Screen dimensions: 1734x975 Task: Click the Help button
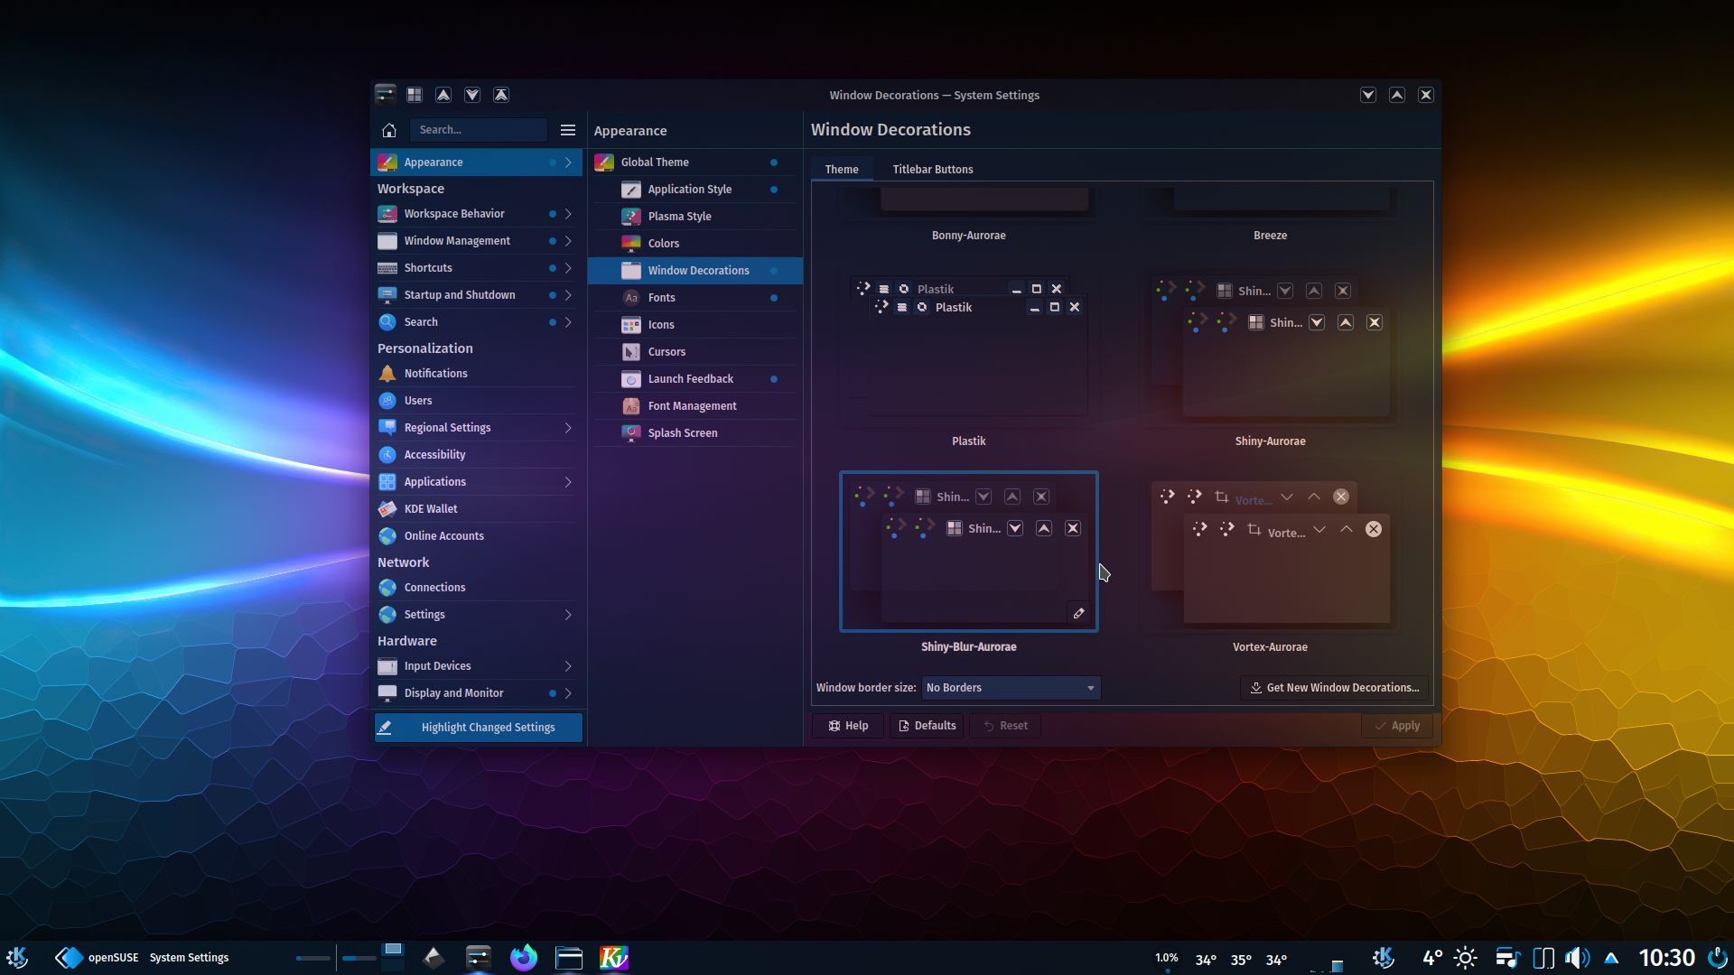click(849, 726)
